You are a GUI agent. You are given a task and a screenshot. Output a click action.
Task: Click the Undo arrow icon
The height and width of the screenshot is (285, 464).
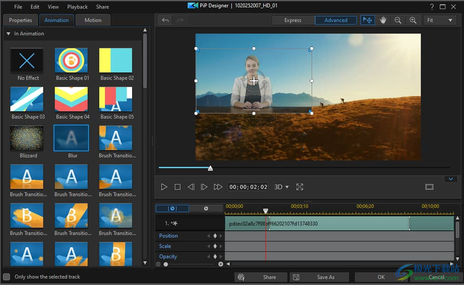[165, 20]
